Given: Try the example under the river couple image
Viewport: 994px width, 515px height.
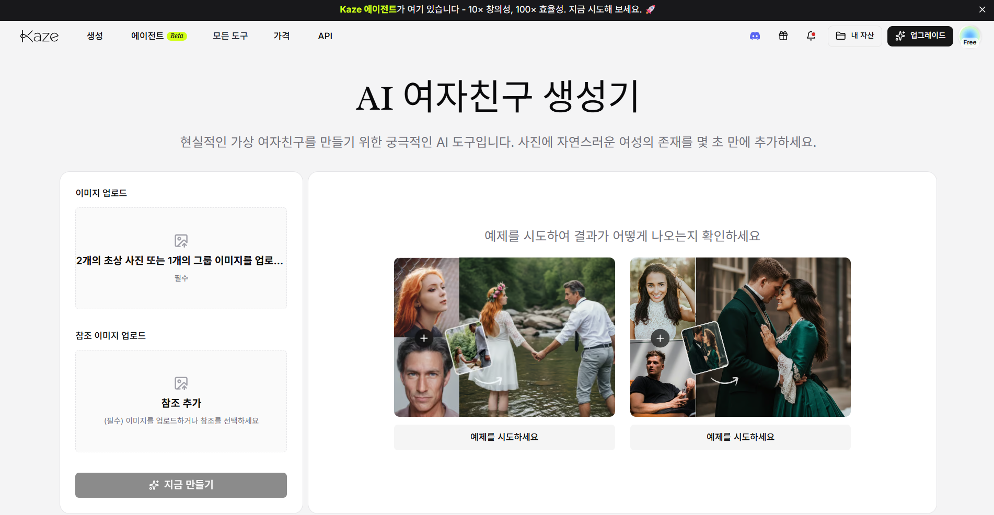Looking at the screenshot, I should (504, 437).
